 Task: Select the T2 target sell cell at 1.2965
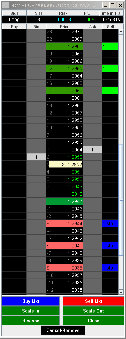(110, 68)
